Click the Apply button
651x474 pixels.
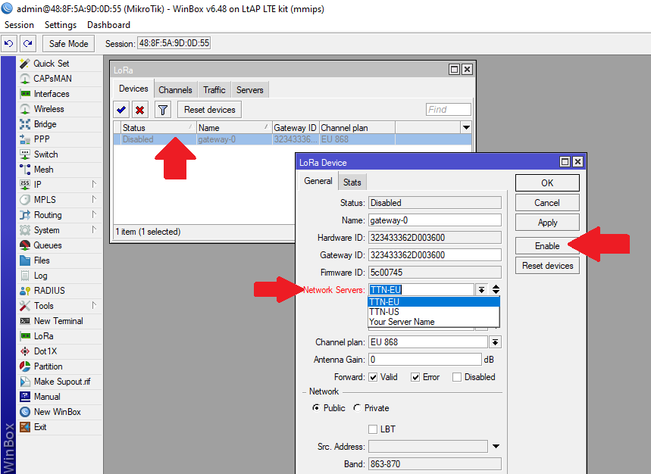(546, 223)
